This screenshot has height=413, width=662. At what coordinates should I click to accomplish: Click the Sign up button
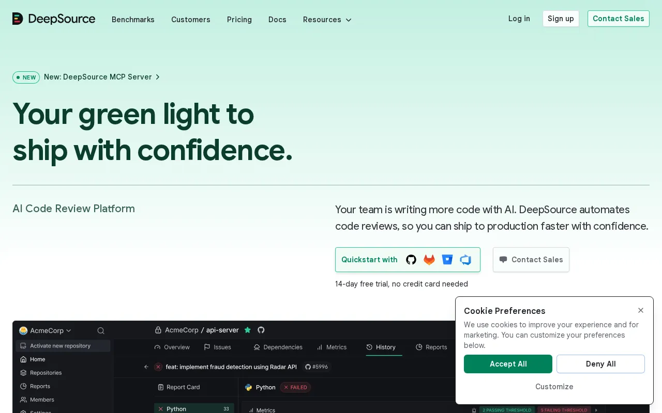[561, 19]
